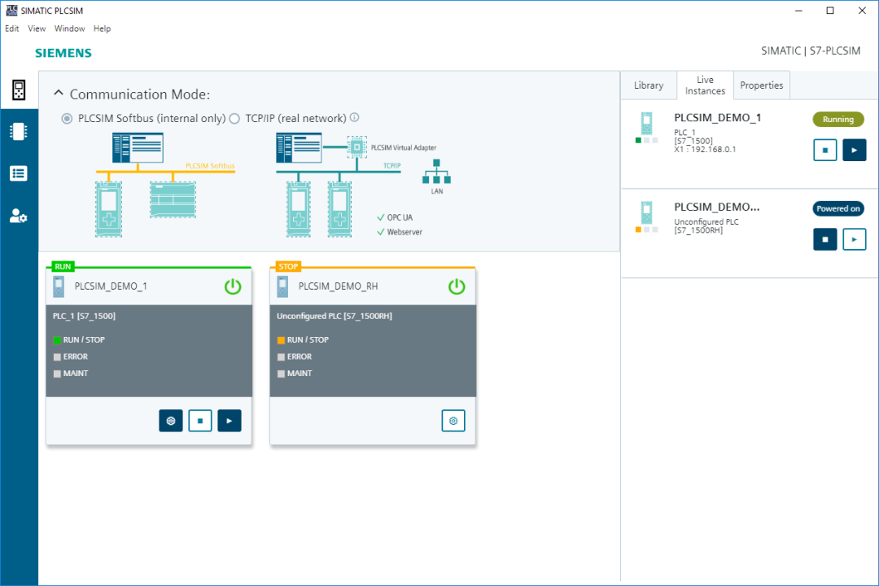This screenshot has width=879, height=586.
Task: Switch to the Library tab
Action: tap(649, 85)
